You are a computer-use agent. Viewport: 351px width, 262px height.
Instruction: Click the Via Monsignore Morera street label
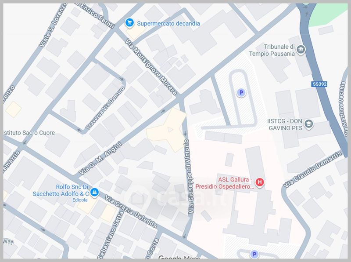pyautogui.click(x=151, y=67)
